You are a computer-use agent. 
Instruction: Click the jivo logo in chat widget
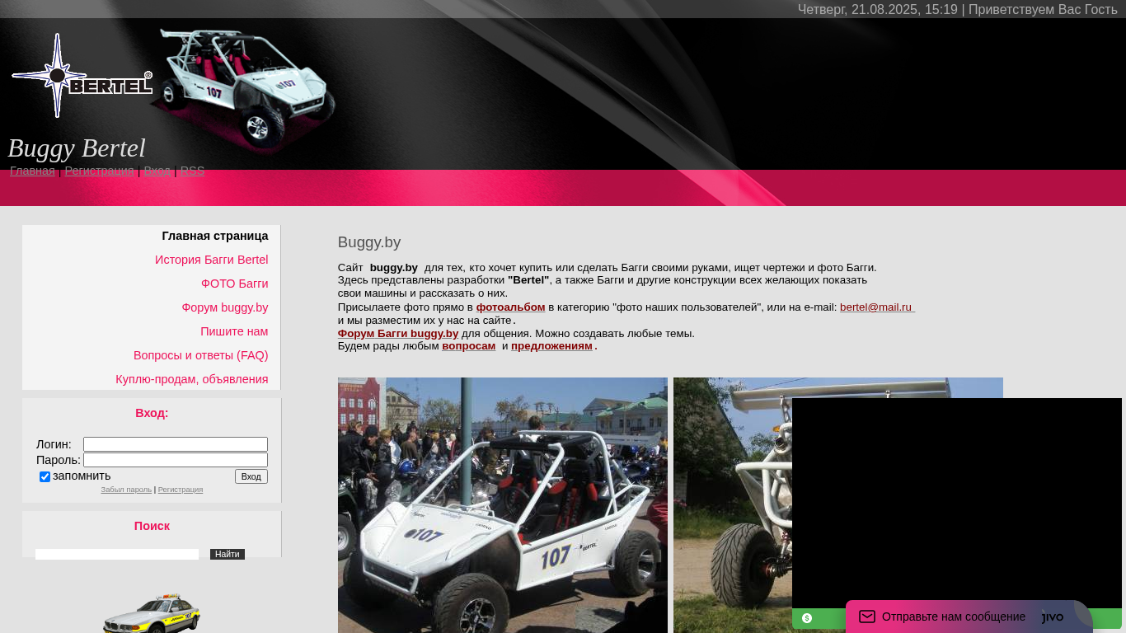coord(1053,617)
